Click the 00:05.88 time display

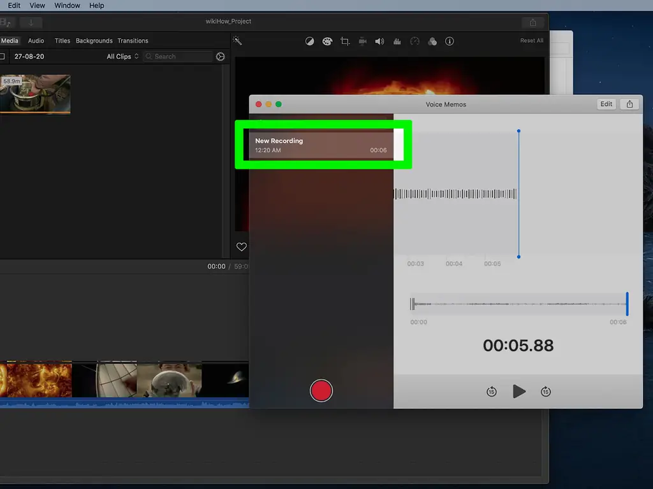[518, 346]
